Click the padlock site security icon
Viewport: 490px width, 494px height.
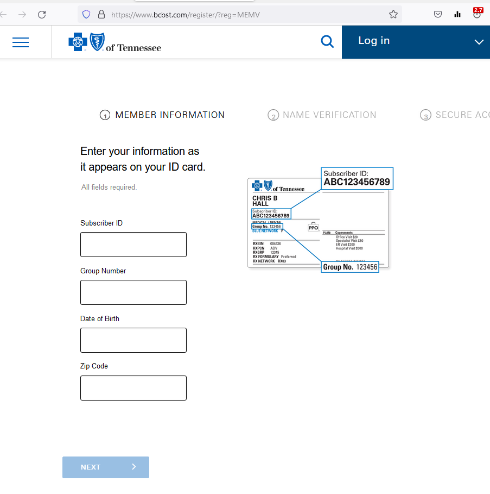[x=101, y=14]
